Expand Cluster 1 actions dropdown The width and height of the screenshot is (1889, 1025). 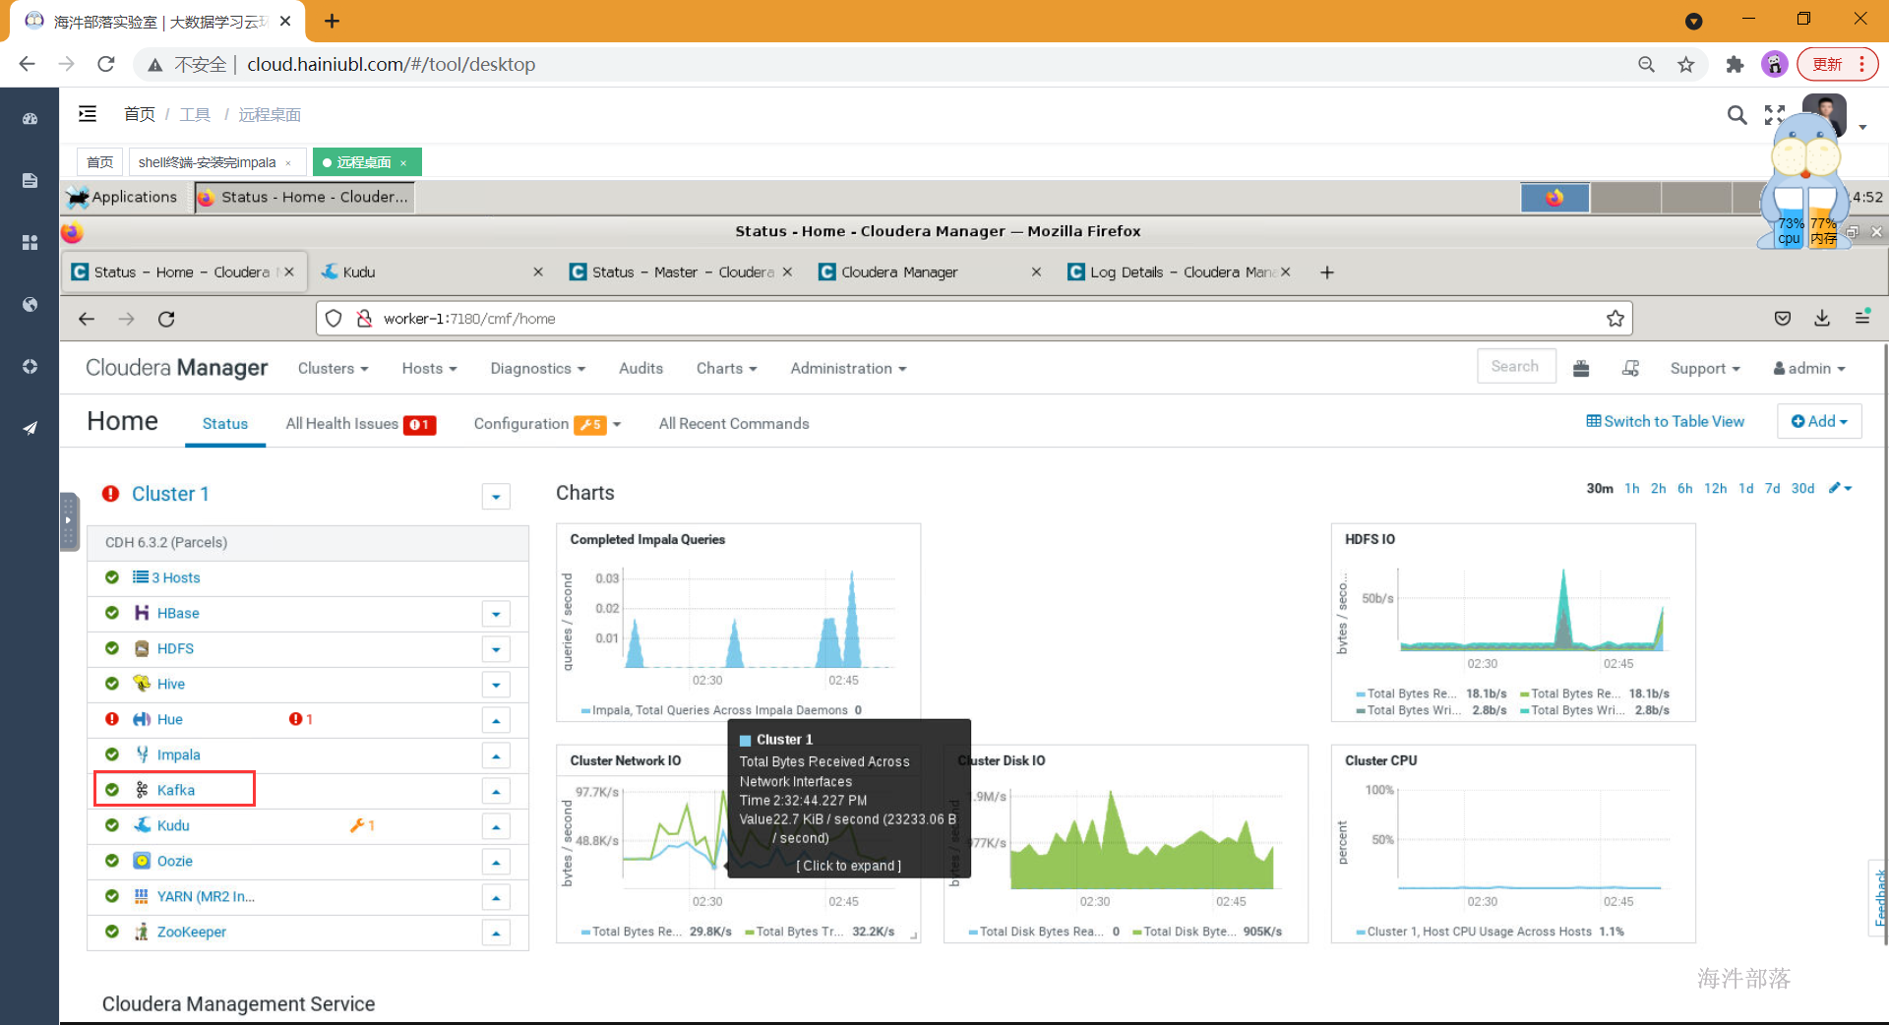click(496, 497)
